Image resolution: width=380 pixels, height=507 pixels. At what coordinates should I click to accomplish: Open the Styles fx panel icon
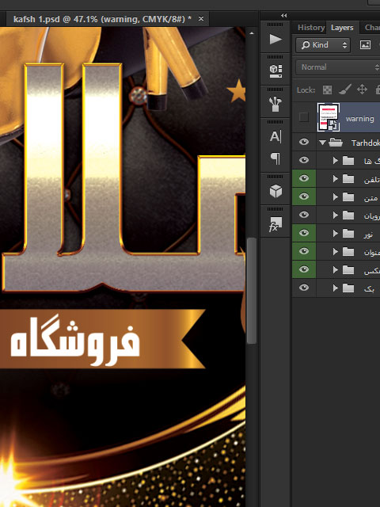tap(275, 224)
